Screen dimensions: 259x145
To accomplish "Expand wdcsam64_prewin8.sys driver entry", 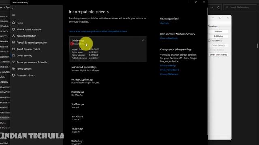I will point(108,69).
